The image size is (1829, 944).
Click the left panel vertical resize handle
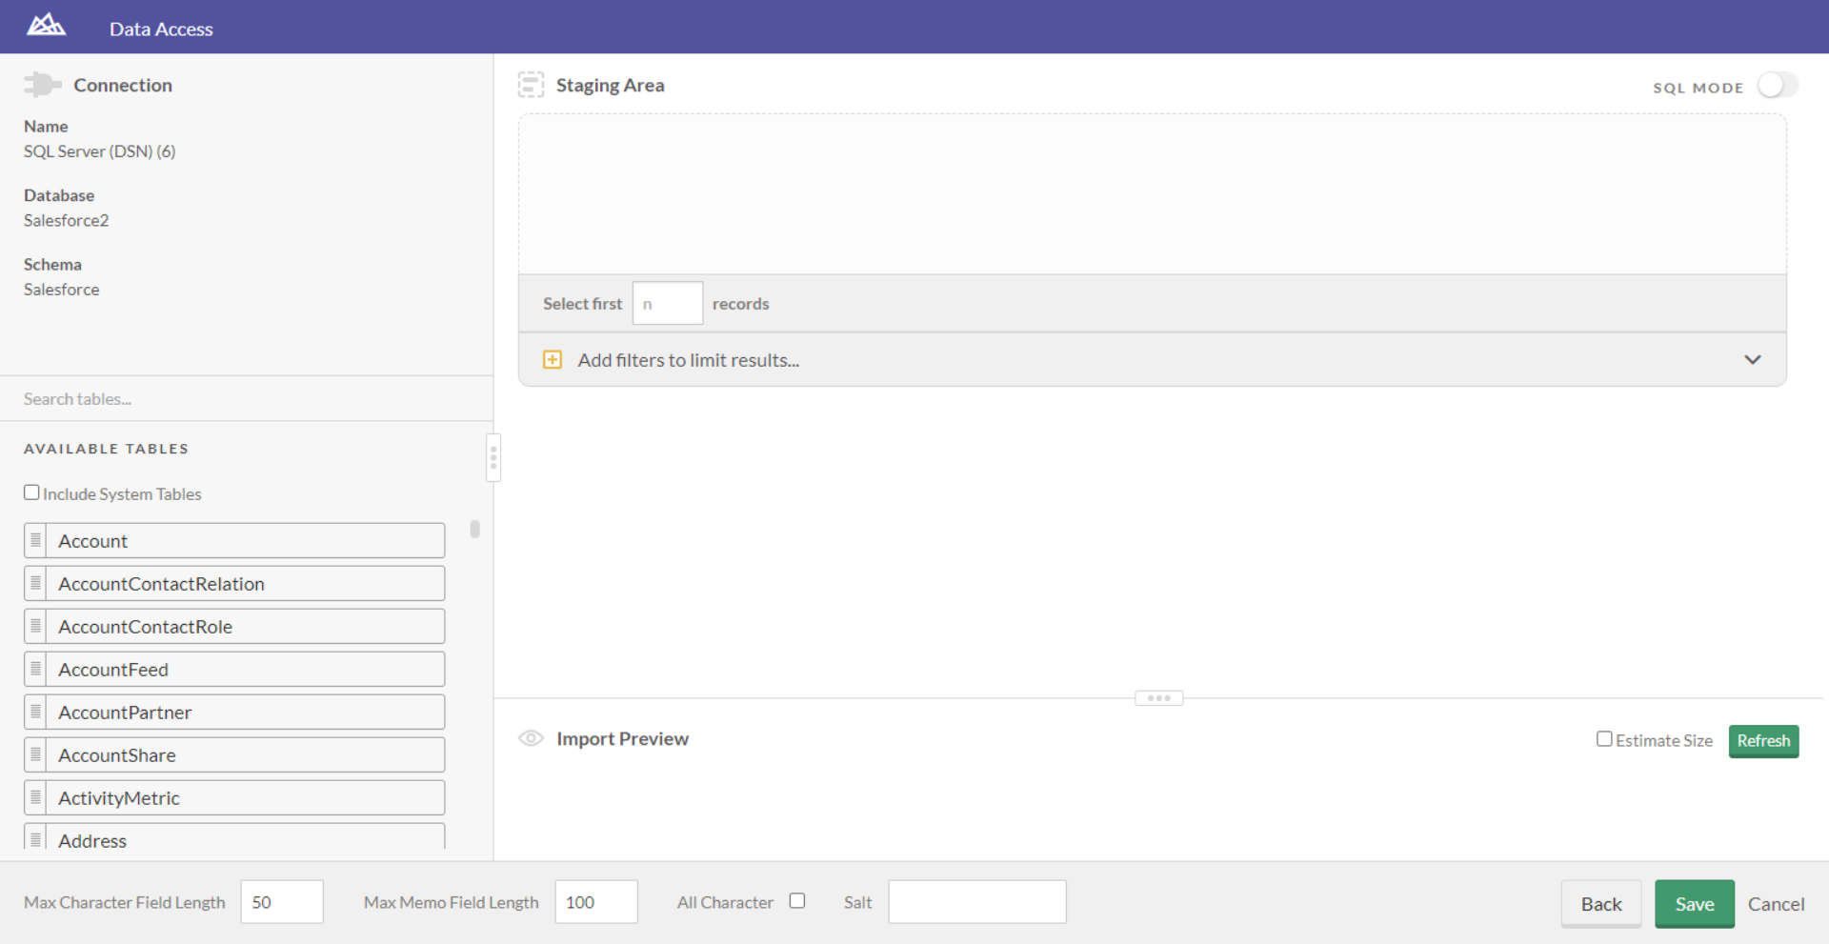click(x=493, y=458)
